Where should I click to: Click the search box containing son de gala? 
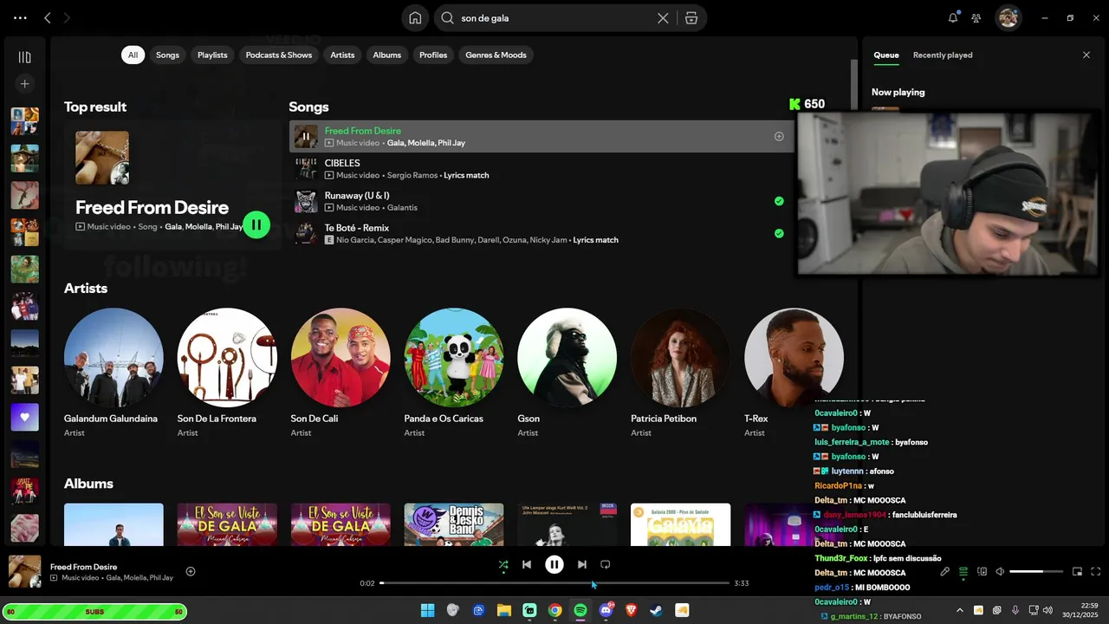(554, 18)
